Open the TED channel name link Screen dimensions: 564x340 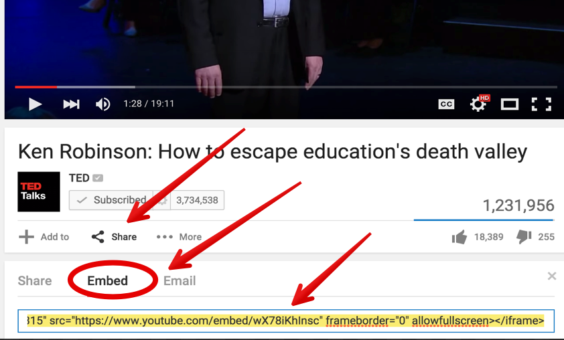[x=79, y=178]
